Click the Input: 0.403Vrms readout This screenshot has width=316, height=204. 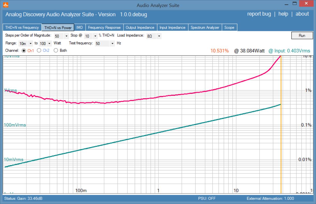tap(289, 51)
